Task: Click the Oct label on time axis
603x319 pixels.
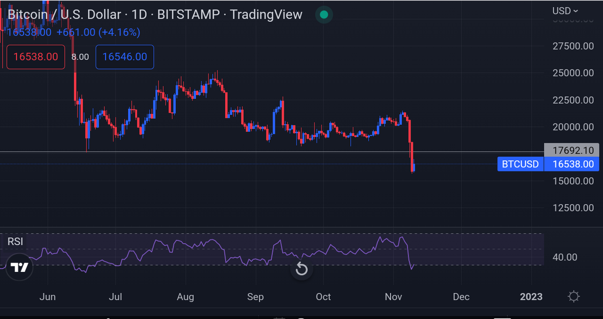Action: [x=323, y=297]
